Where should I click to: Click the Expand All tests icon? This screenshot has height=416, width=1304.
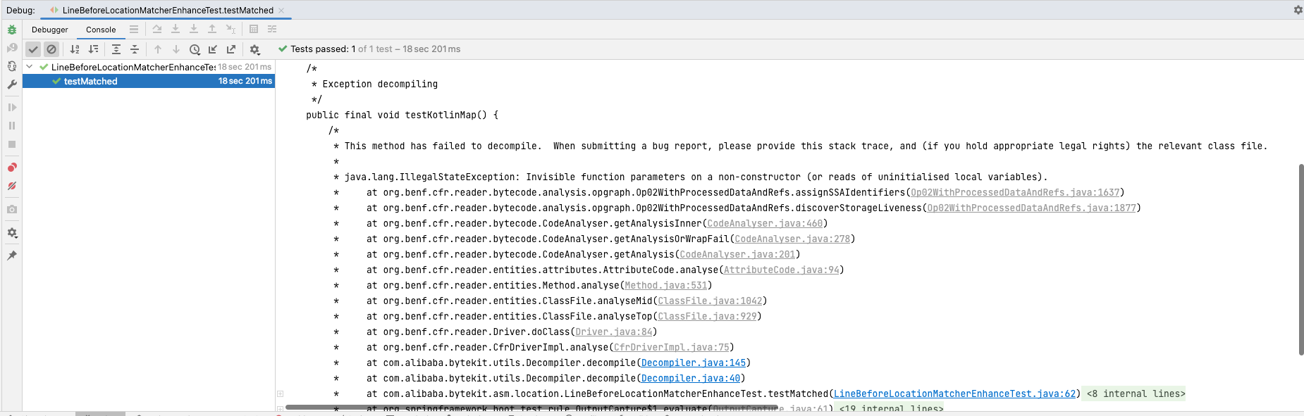(x=116, y=49)
